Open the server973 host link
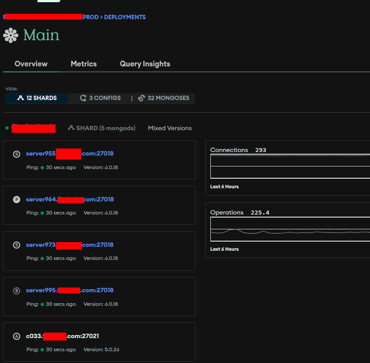Screen dimensions: 370x363 coord(70,245)
